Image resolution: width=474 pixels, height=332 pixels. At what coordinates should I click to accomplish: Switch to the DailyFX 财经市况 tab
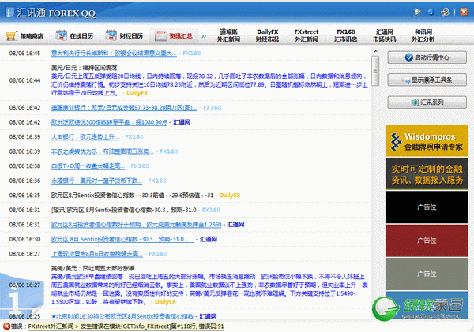(x=267, y=35)
